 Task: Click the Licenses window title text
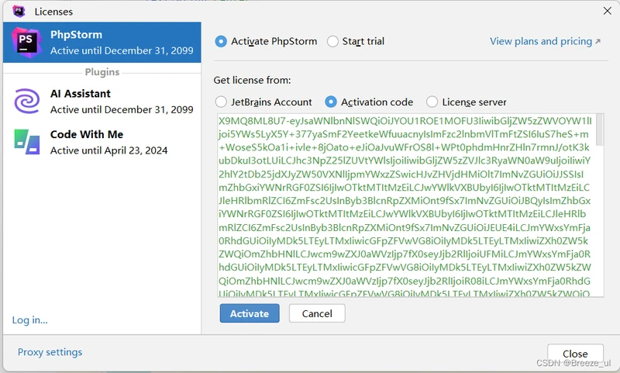point(53,12)
